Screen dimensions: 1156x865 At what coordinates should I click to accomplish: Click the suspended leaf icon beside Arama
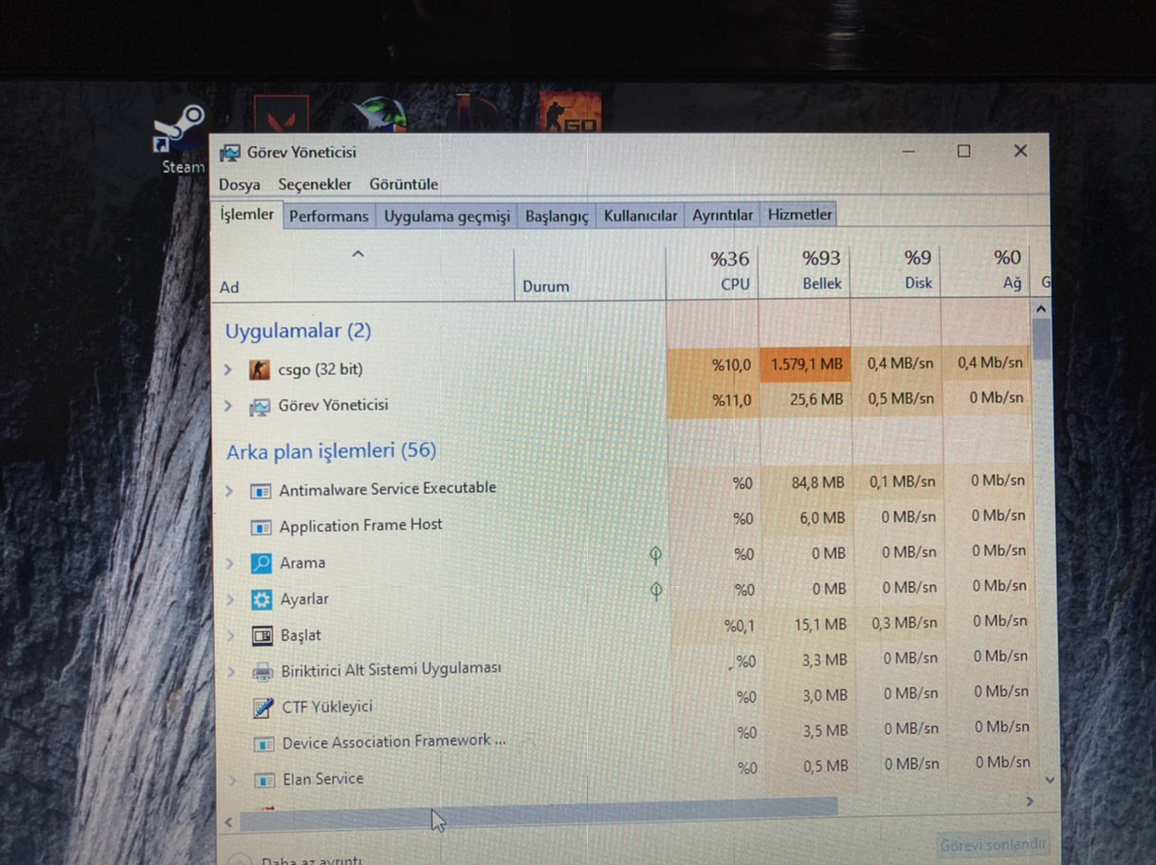[x=656, y=555]
